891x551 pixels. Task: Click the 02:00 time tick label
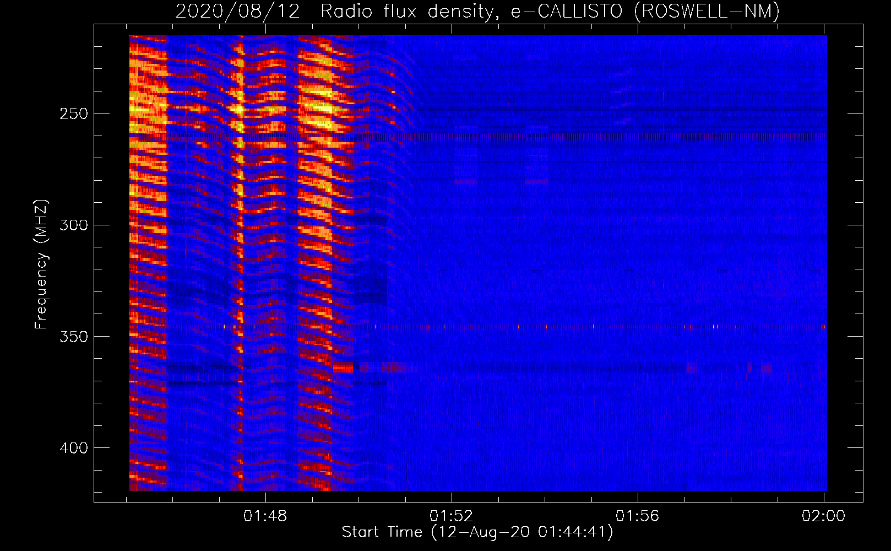(x=824, y=516)
